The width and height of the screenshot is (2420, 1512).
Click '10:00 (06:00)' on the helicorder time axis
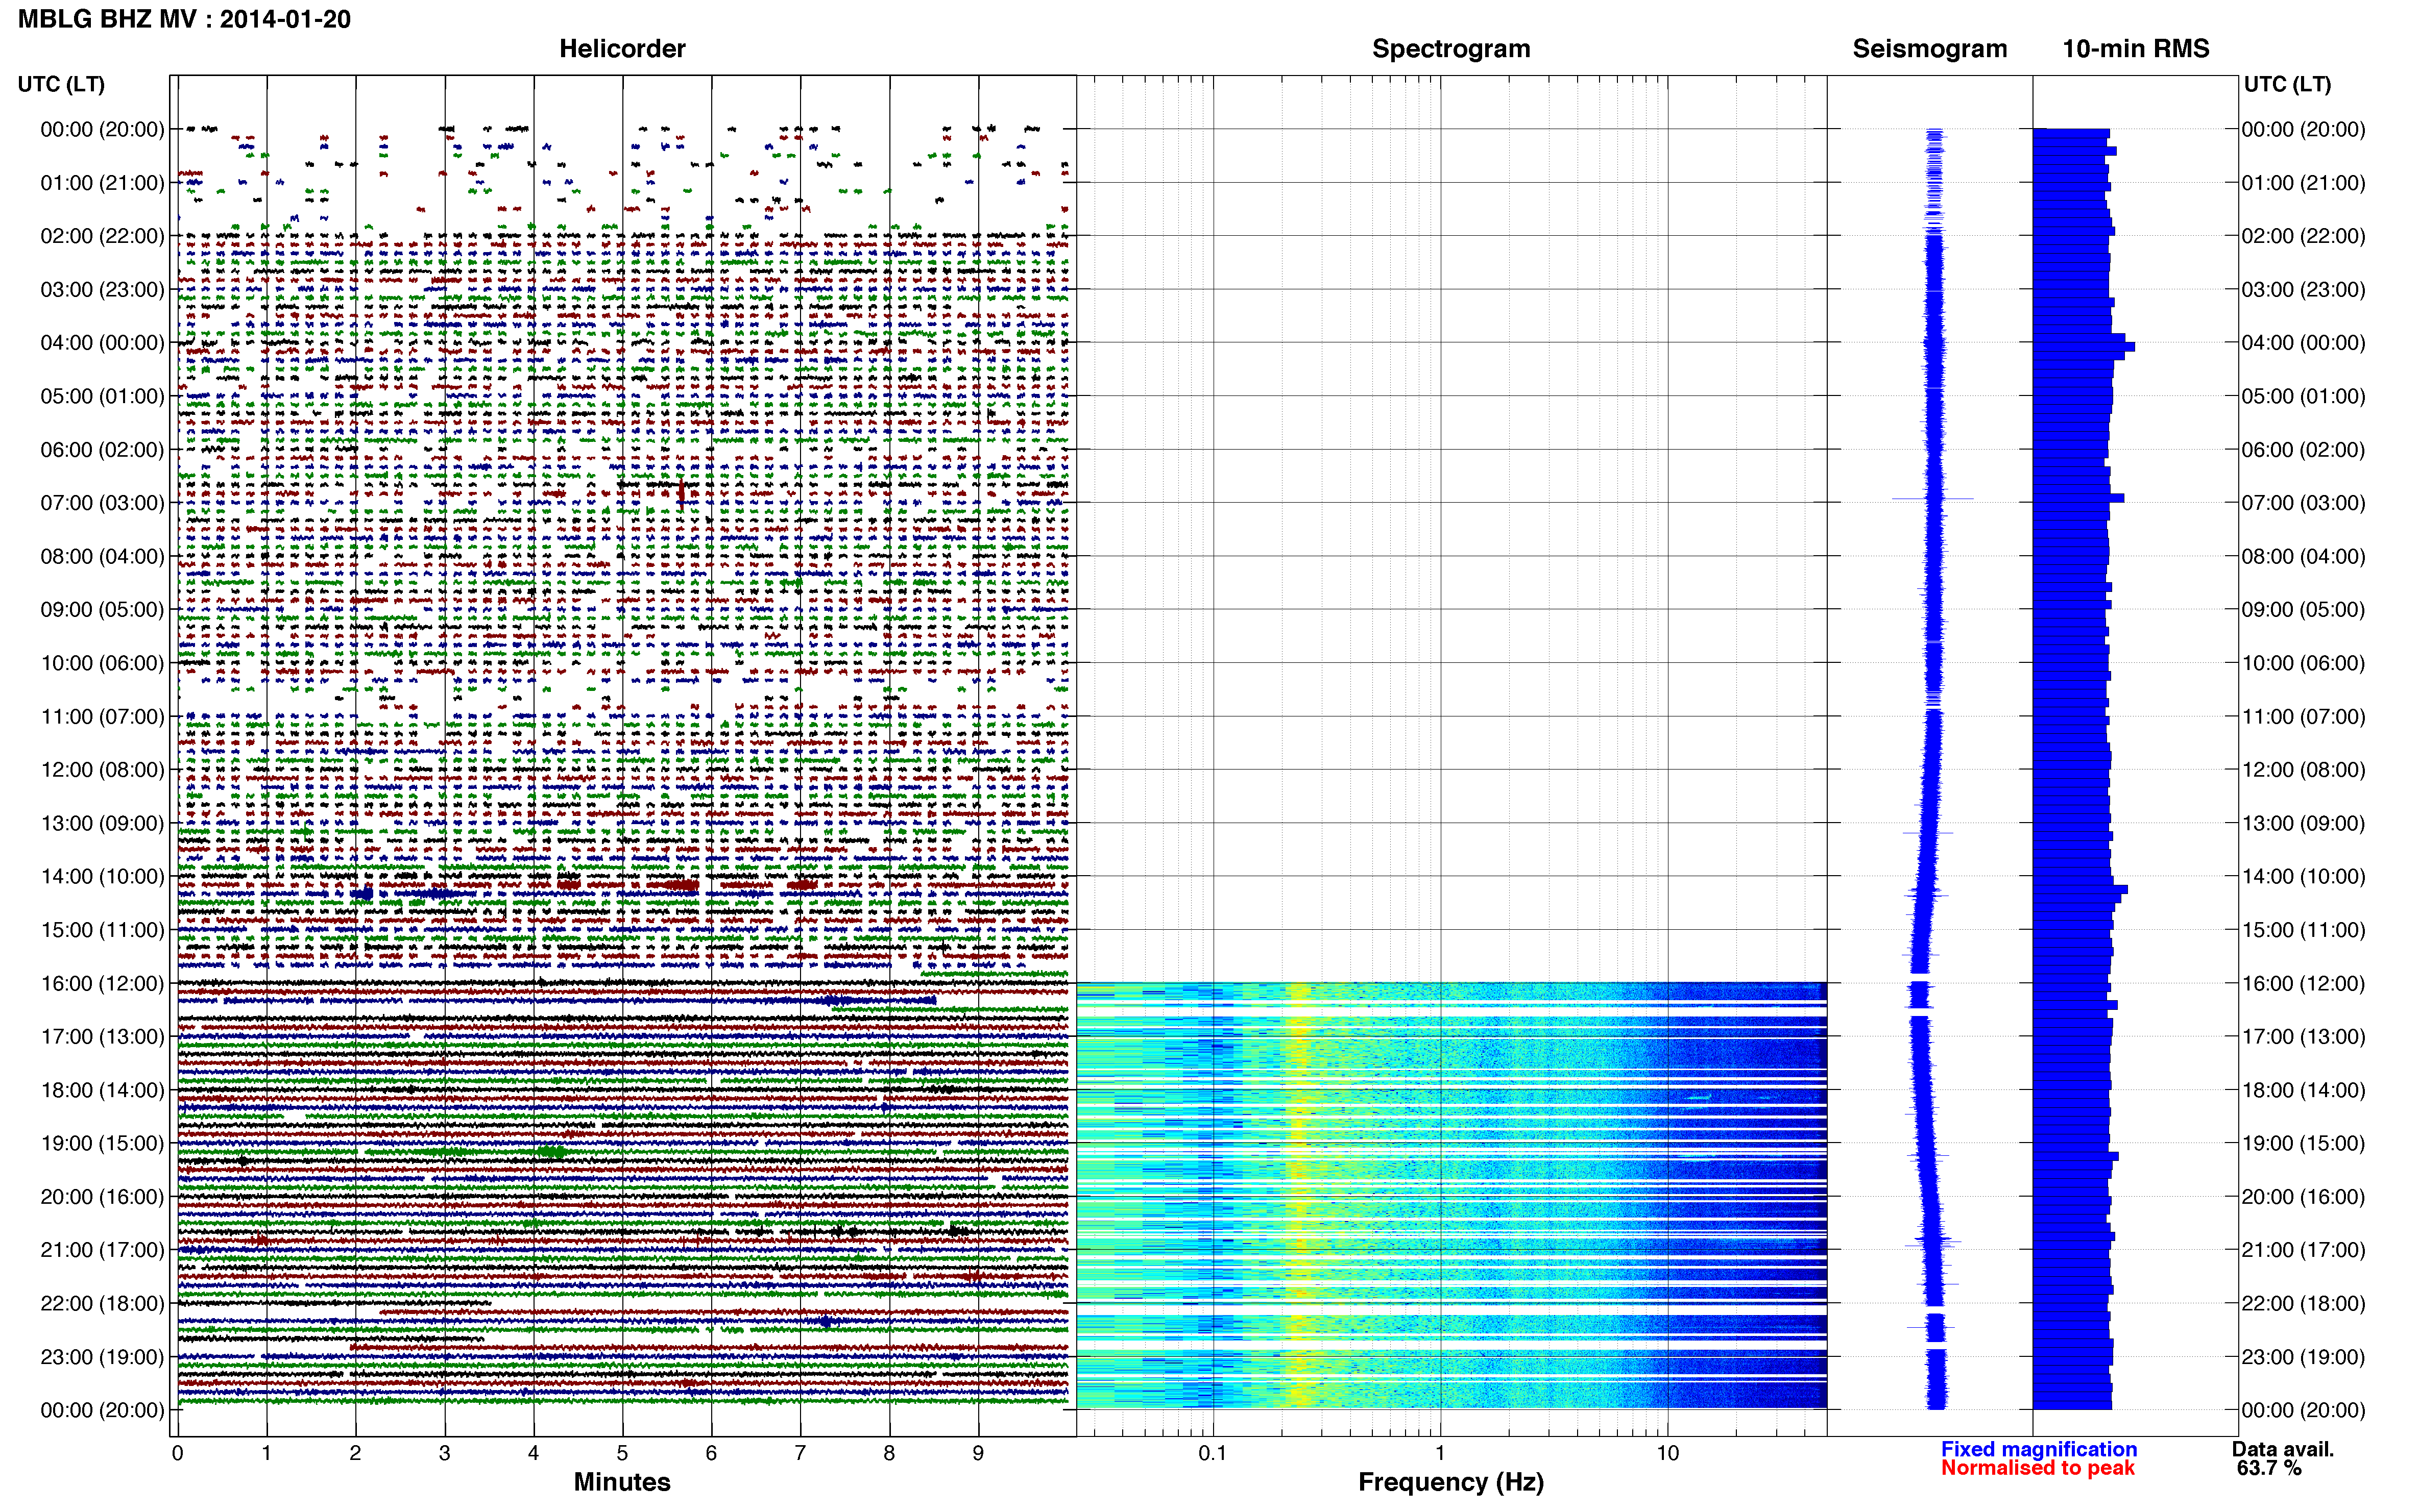102,663
